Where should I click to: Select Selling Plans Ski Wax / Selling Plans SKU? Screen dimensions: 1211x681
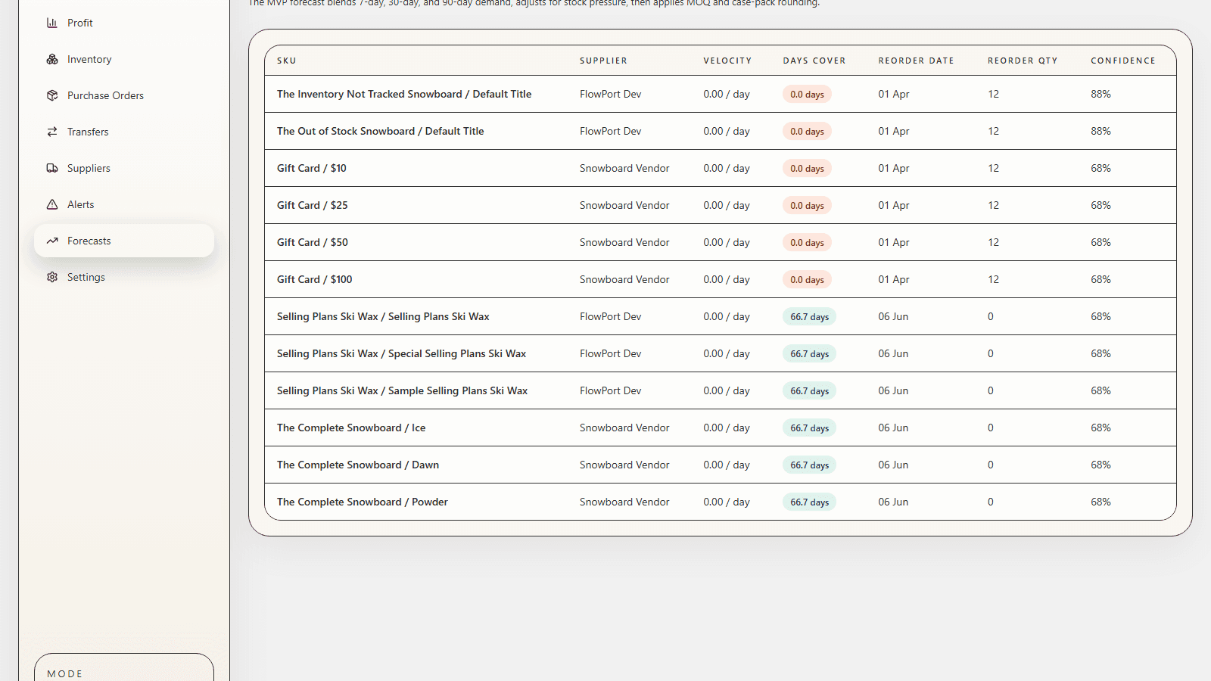383,316
